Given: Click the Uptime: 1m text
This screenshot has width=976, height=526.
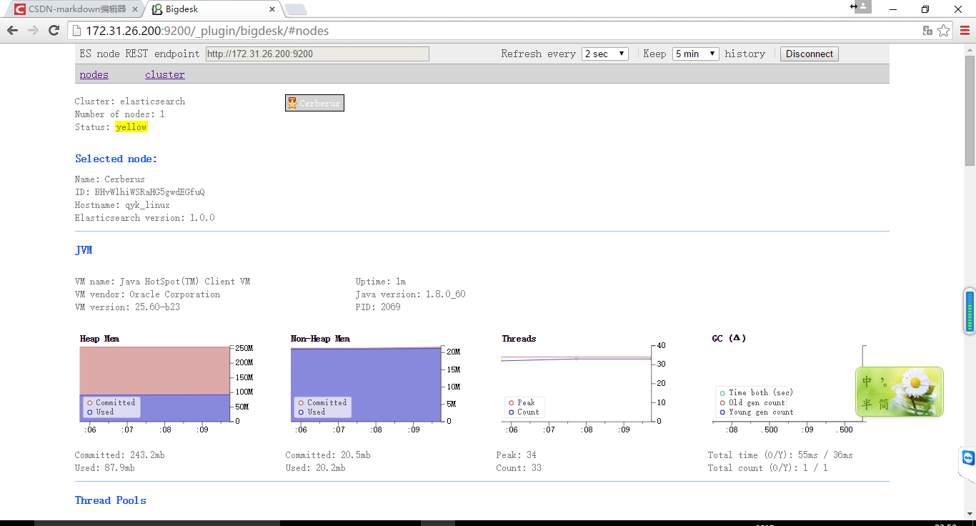Looking at the screenshot, I should pos(381,282).
